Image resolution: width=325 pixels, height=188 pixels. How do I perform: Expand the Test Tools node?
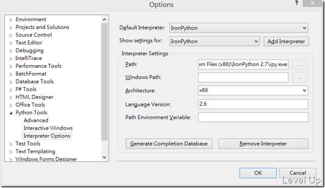[11, 144]
